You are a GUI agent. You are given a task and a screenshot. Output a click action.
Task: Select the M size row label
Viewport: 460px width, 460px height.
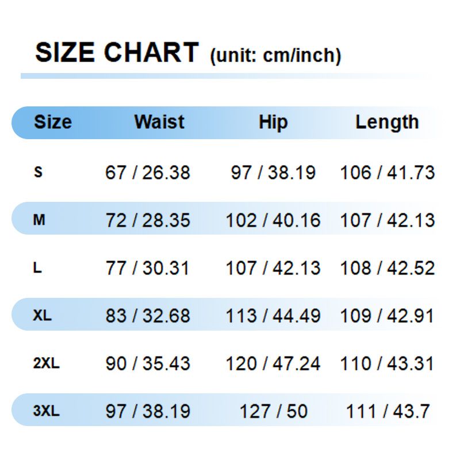point(39,220)
